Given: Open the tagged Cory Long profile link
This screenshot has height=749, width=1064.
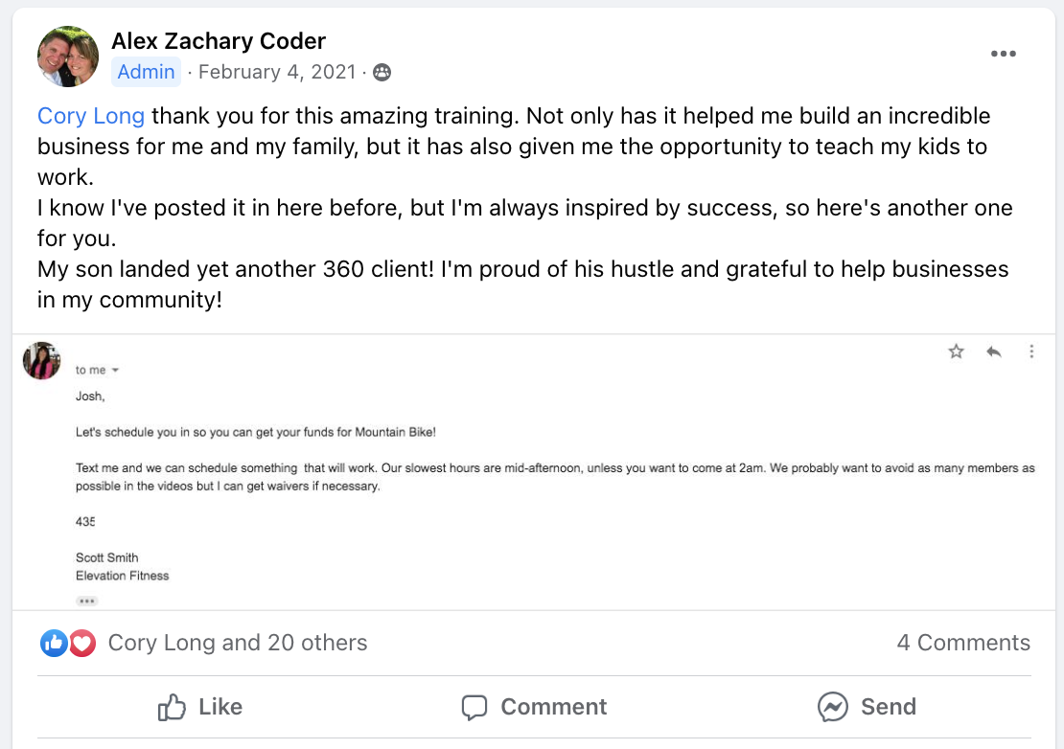Looking at the screenshot, I should click(91, 116).
